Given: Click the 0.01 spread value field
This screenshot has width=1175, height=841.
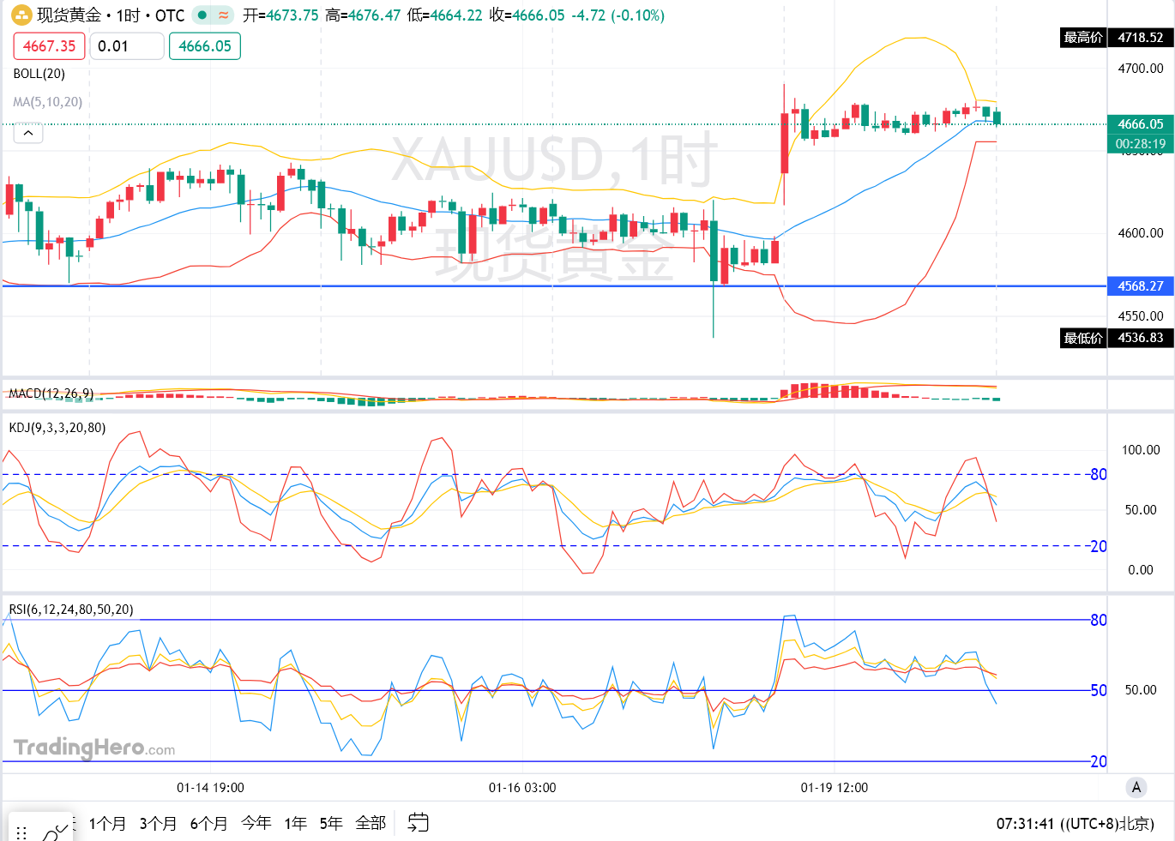Looking at the screenshot, I should tap(127, 46).
